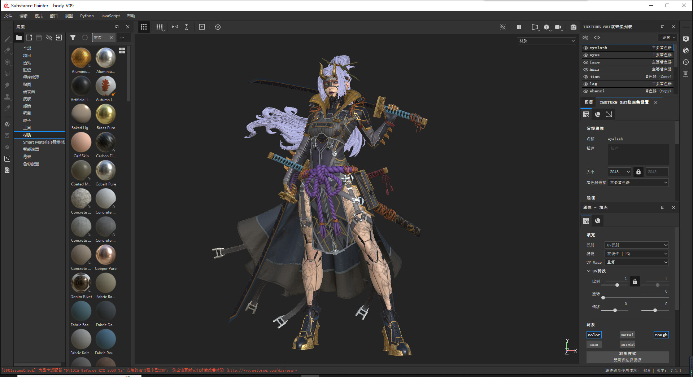Image resolution: width=693 pixels, height=377 pixels.
Task: Click the rough channel button
Action: [x=661, y=335]
